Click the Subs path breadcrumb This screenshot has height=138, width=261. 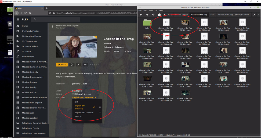point(213,15)
